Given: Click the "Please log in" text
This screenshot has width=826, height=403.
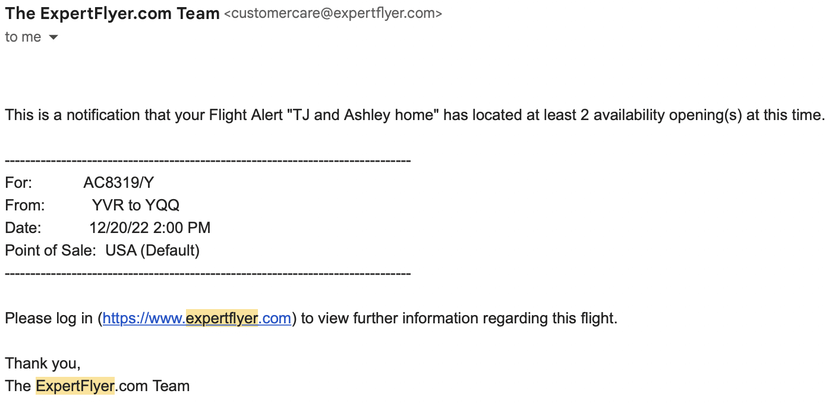Looking at the screenshot, I should tap(49, 319).
